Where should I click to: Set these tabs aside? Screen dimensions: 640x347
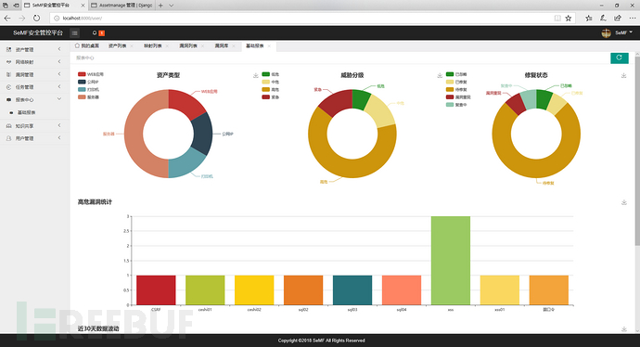(16, 6)
